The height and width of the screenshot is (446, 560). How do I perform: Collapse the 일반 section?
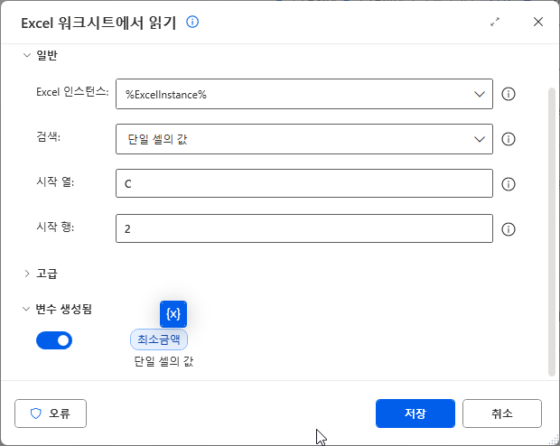coord(27,55)
